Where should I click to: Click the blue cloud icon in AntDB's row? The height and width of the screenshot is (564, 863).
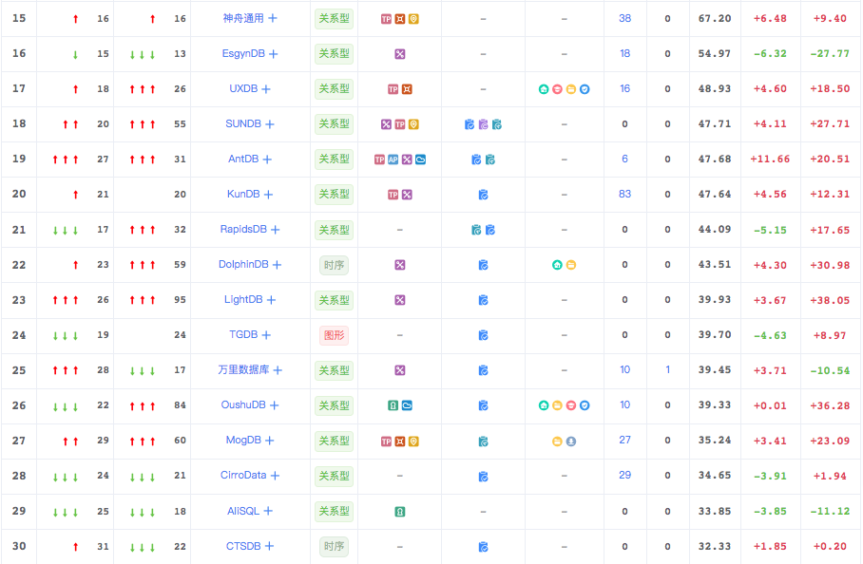click(x=418, y=159)
